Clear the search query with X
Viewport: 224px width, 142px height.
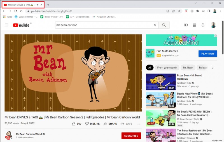155,25
